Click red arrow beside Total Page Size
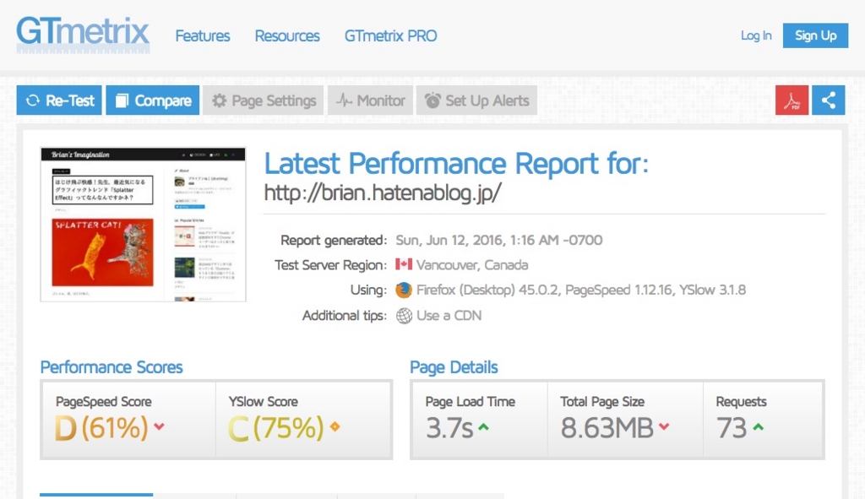The height and width of the screenshot is (499, 865). click(x=664, y=426)
